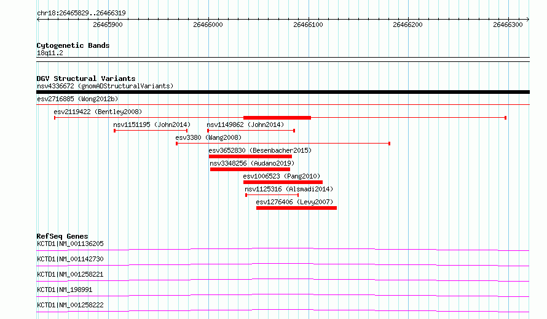Click the esv3380 red variant line
This screenshot has height=319, width=547.
click(283, 144)
